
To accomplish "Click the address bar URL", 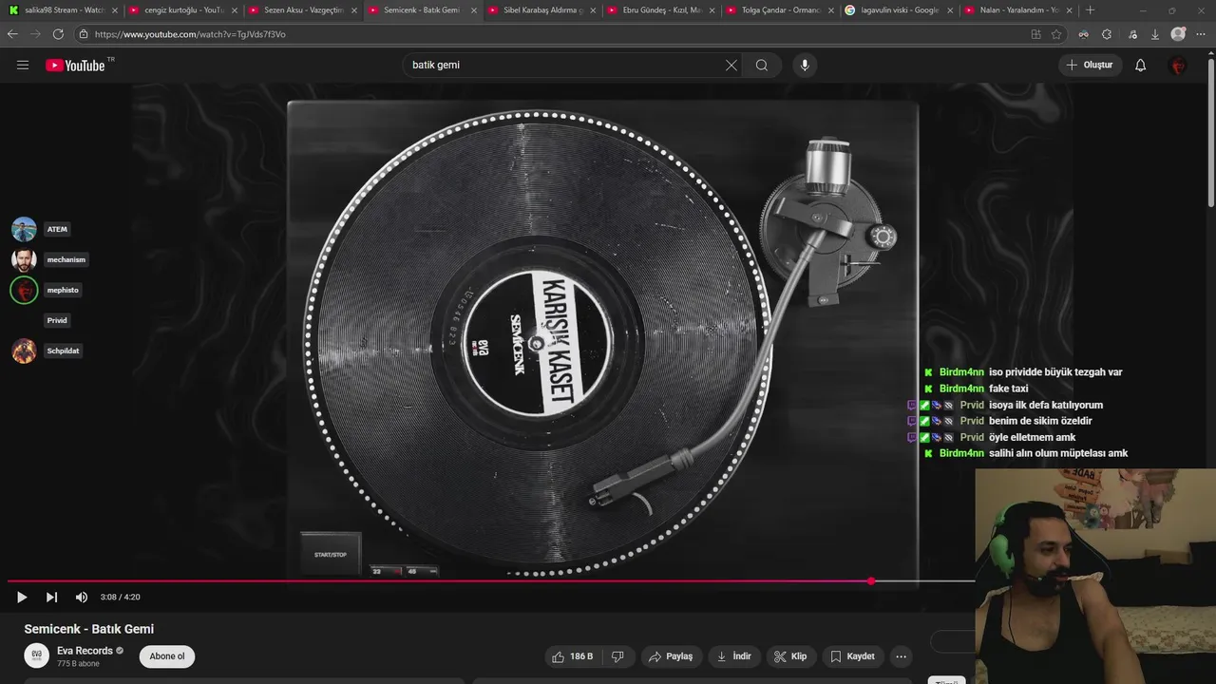I will click(x=190, y=34).
